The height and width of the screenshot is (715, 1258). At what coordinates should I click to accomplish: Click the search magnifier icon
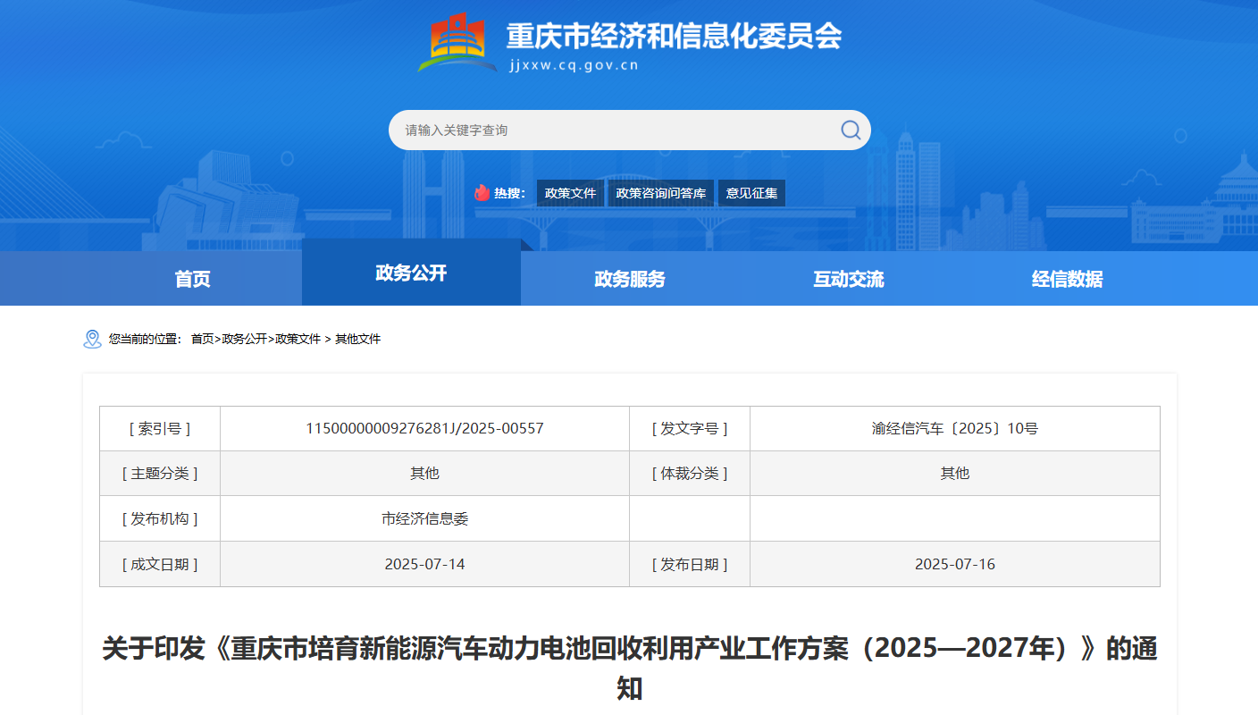tap(850, 130)
